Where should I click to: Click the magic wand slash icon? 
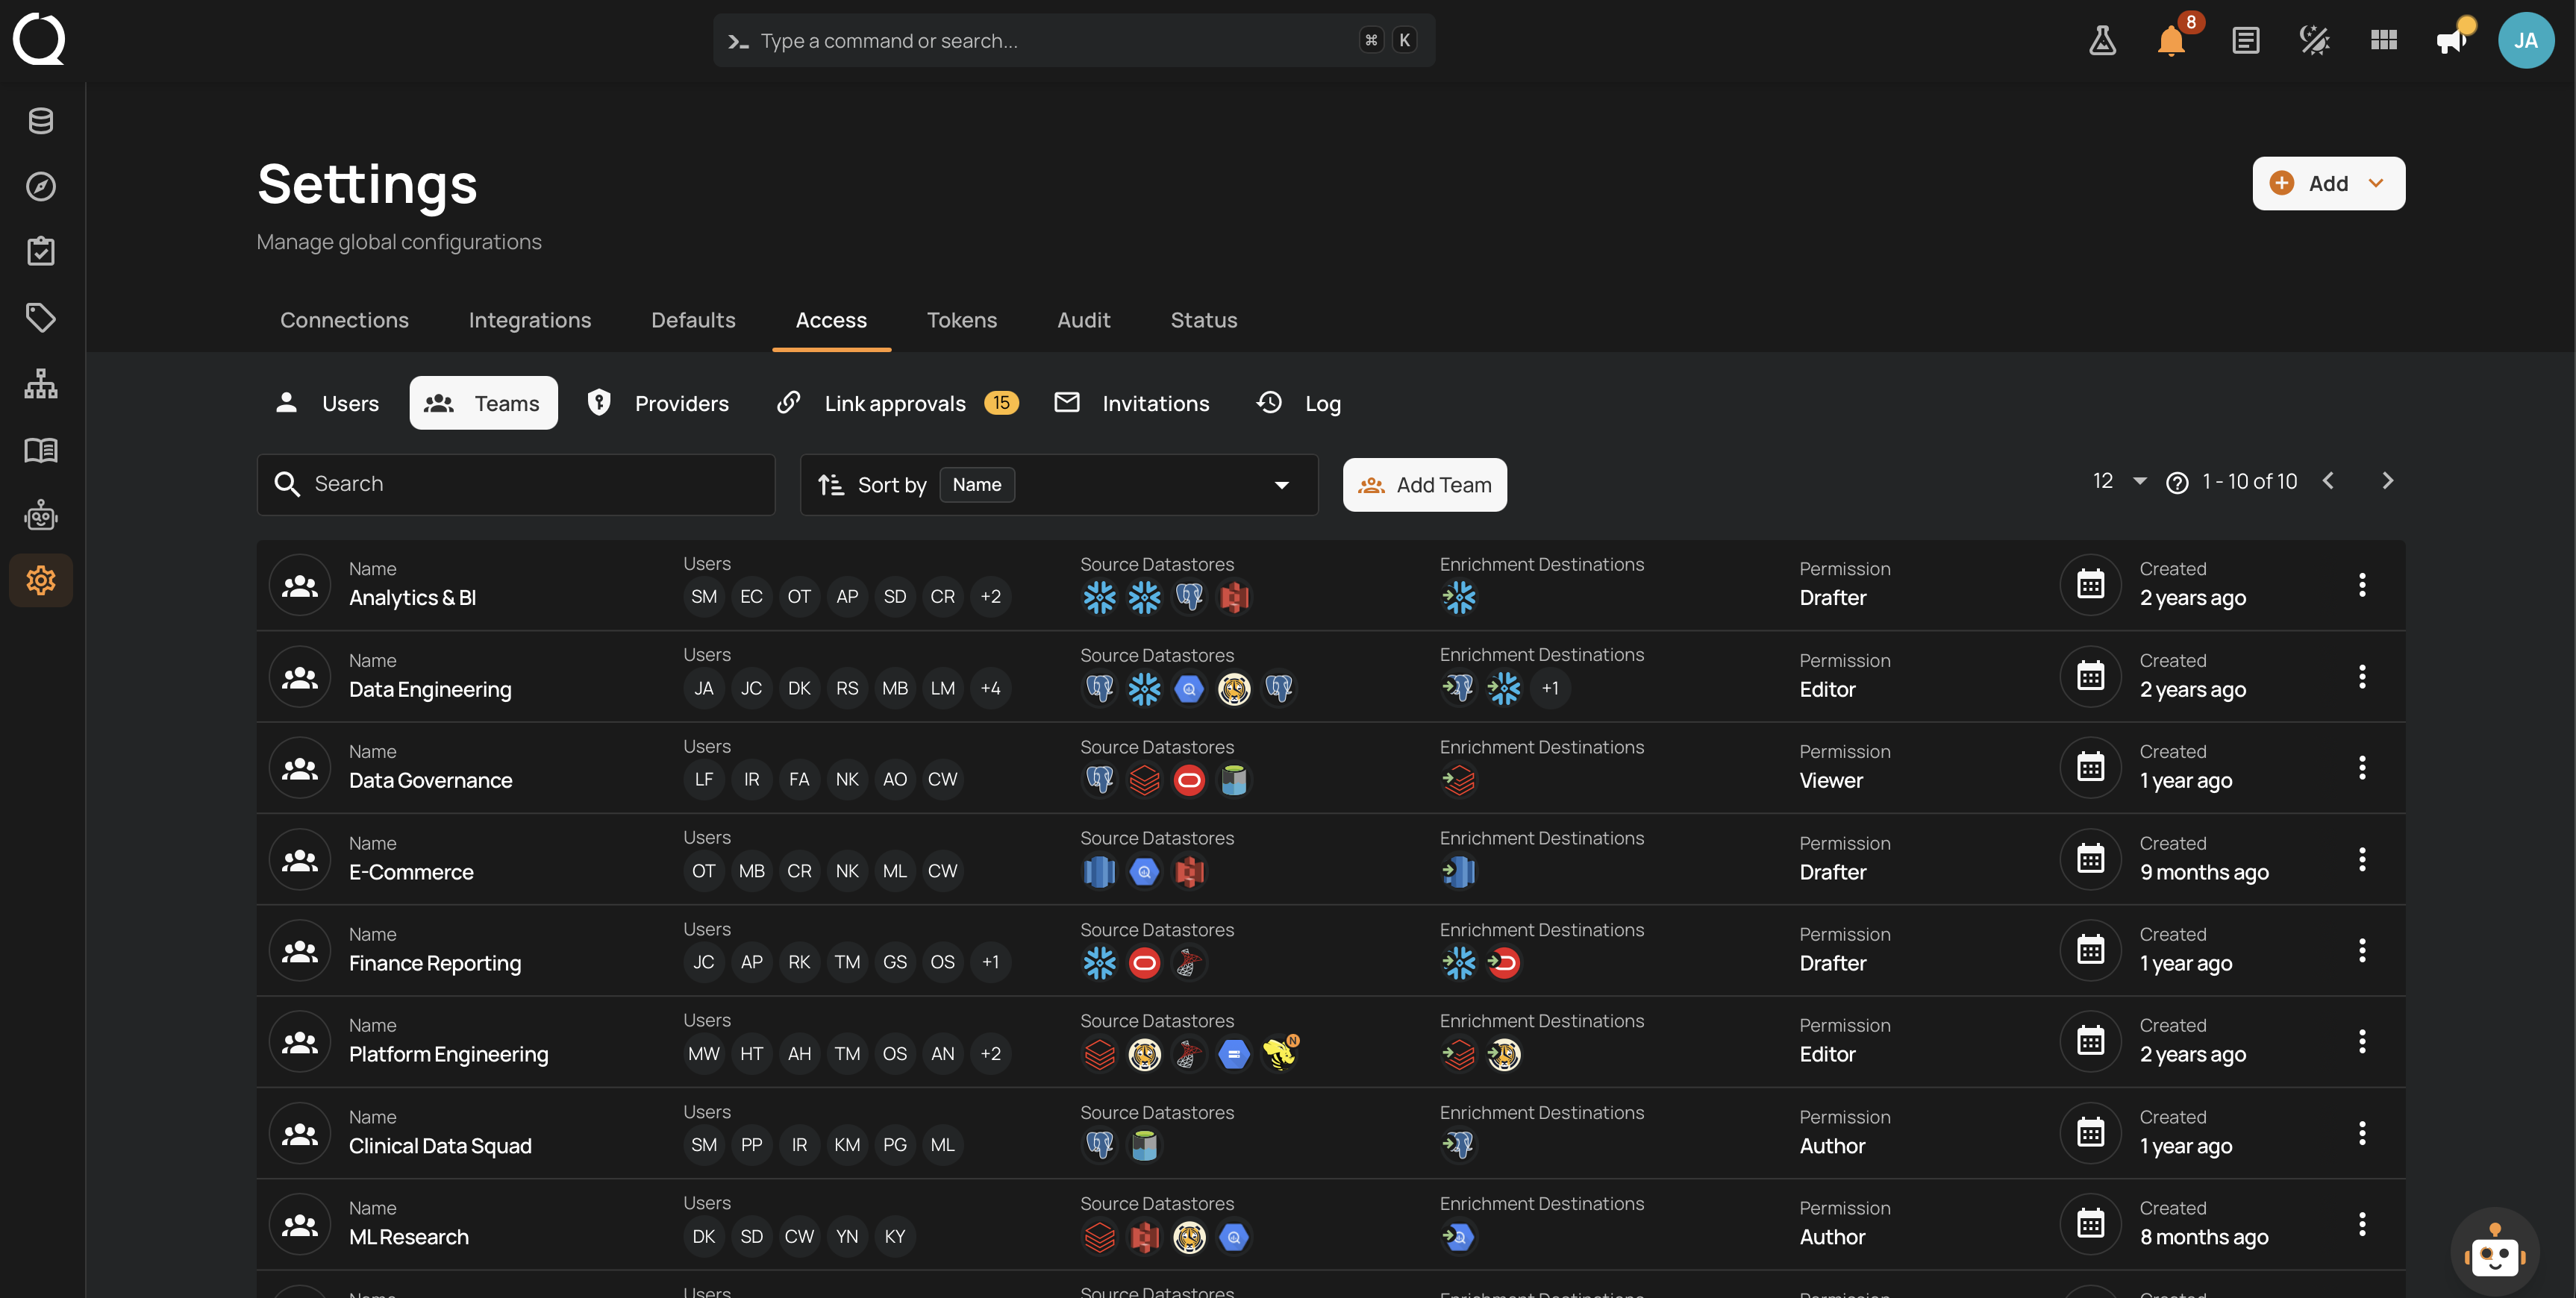(2314, 41)
